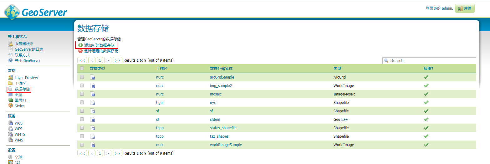The height and width of the screenshot is (164, 490).
Task: Click the GeoServer logo
Action: pyautogui.click(x=35, y=12)
